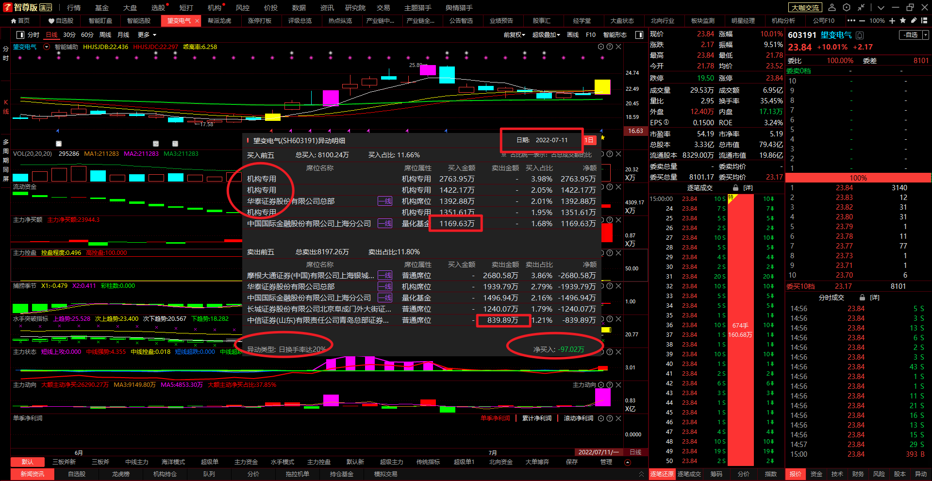
Task: Click the 智尊版 app logo
Action: click(x=8, y=7)
